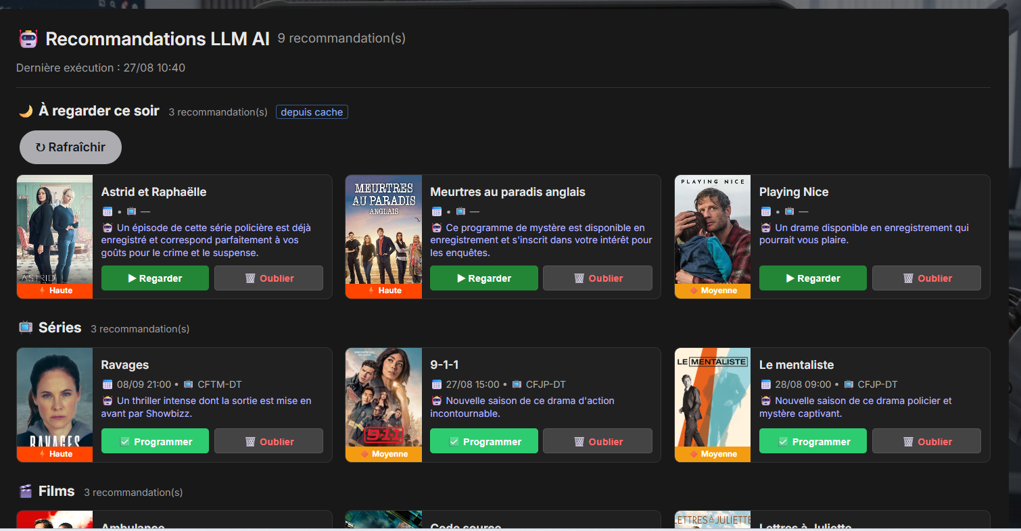
Task: Click the calendar icon in Meurtres au paradis anglais card
Action: click(x=436, y=211)
